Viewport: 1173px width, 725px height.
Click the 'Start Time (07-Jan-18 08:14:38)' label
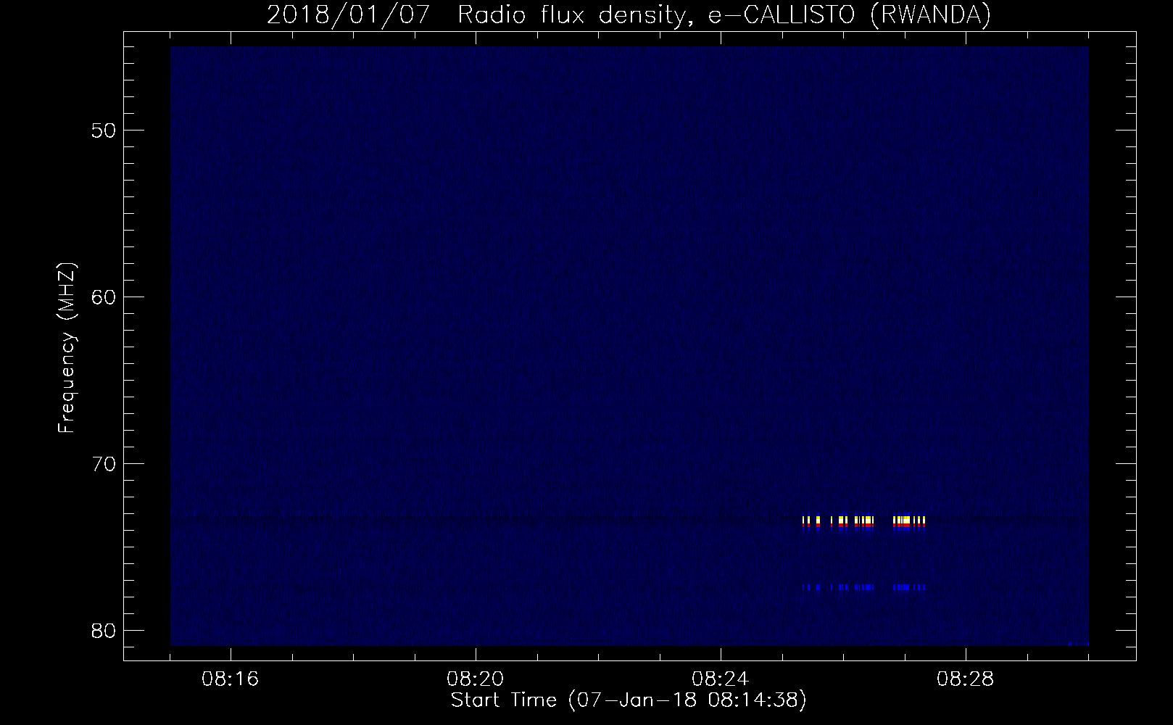(629, 700)
